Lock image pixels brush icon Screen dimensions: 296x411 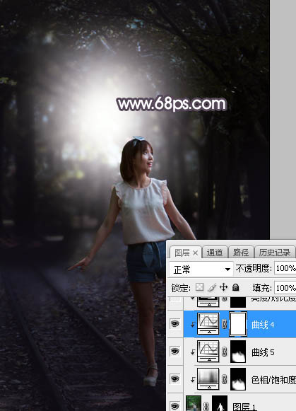pyautogui.click(x=212, y=287)
